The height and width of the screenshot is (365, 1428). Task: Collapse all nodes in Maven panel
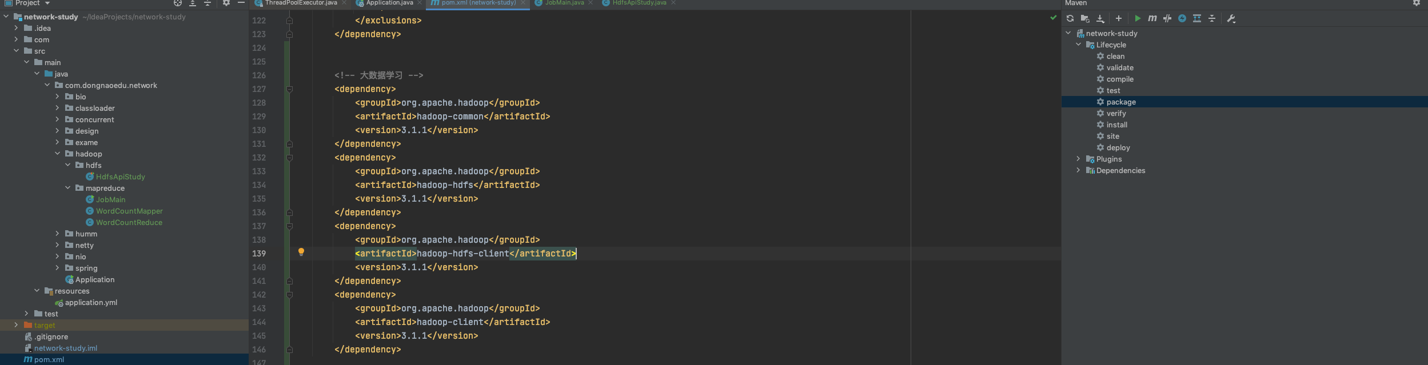(1212, 18)
